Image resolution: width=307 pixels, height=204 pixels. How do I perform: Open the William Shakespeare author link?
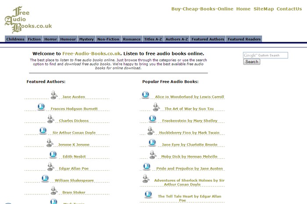point(74,180)
